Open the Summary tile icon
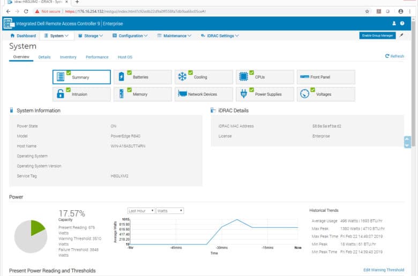Screen dimensions: 418x276 (x=61, y=77)
